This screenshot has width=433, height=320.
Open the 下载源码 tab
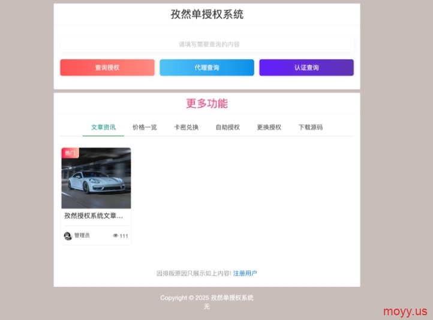click(310, 127)
